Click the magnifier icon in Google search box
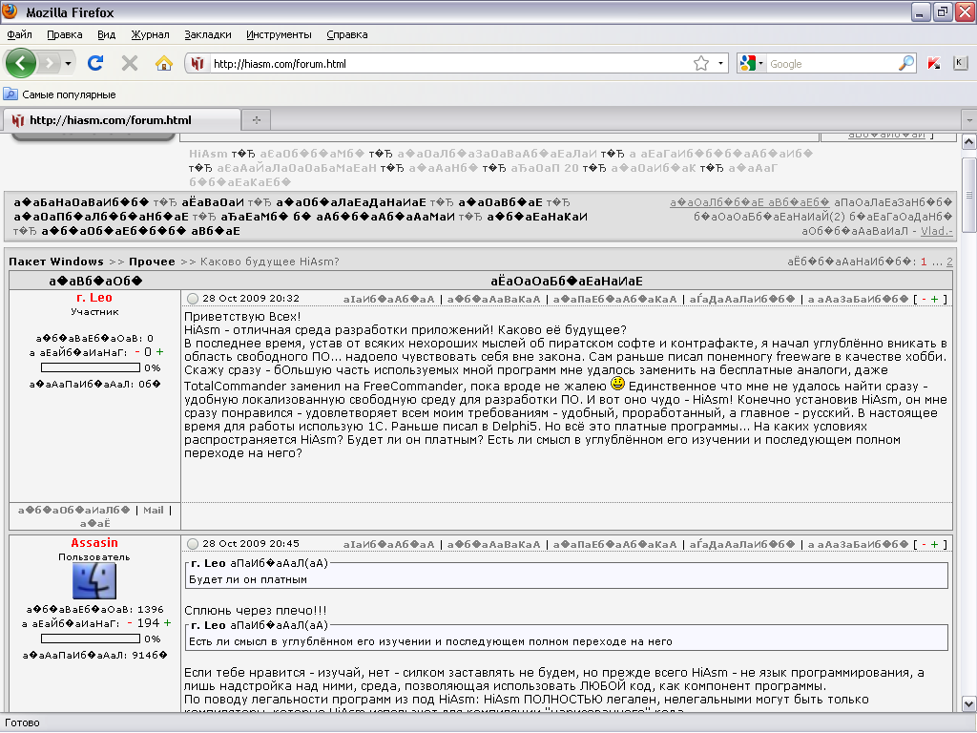This screenshot has width=977, height=733. (906, 63)
